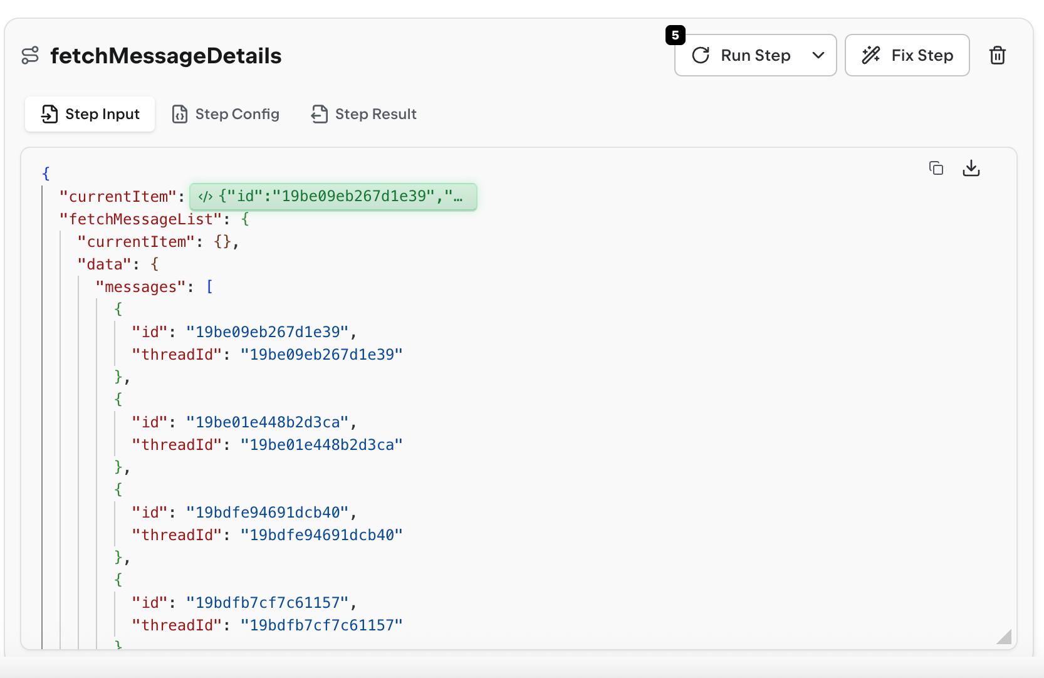Click threadId value "19bdfb7cf7c61157"
This screenshot has height=678, width=1044.
321,625
